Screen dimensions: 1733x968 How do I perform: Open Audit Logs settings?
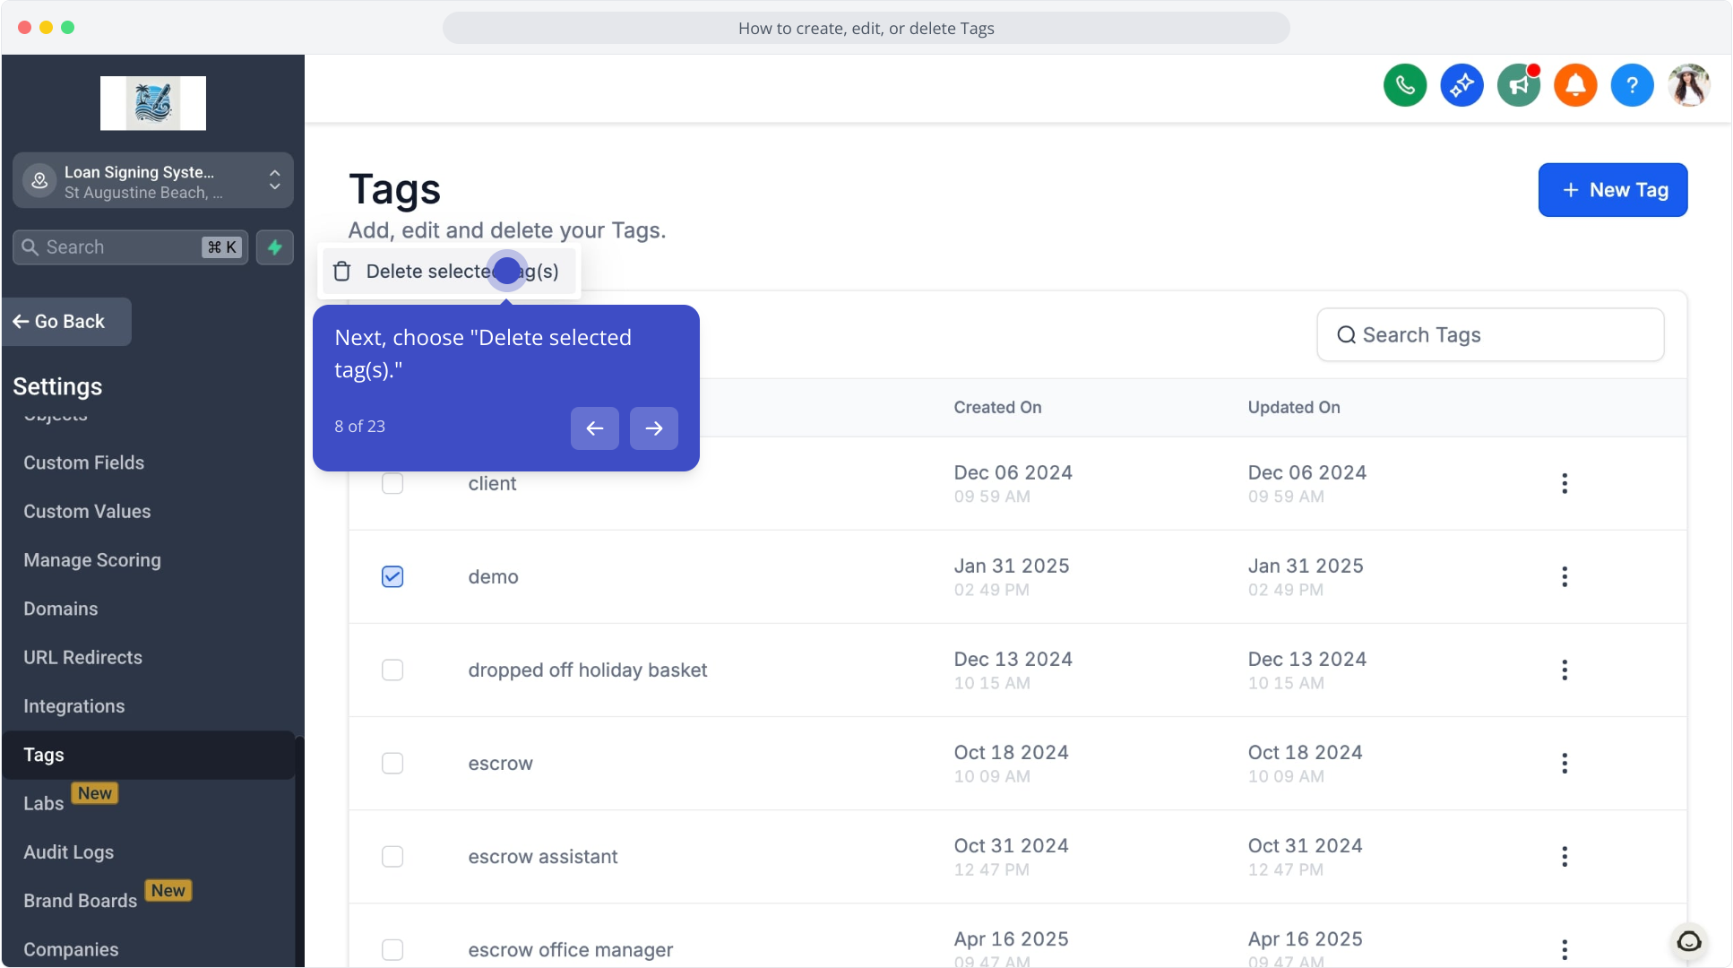(69, 852)
